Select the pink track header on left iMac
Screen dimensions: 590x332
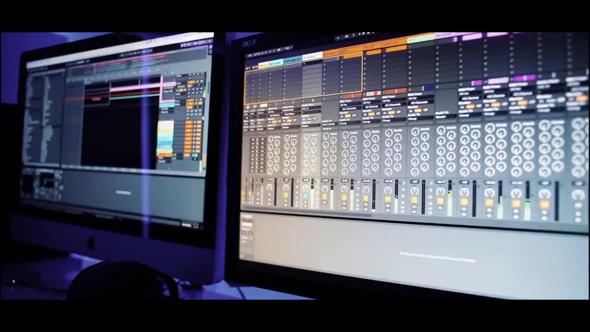pos(169,84)
